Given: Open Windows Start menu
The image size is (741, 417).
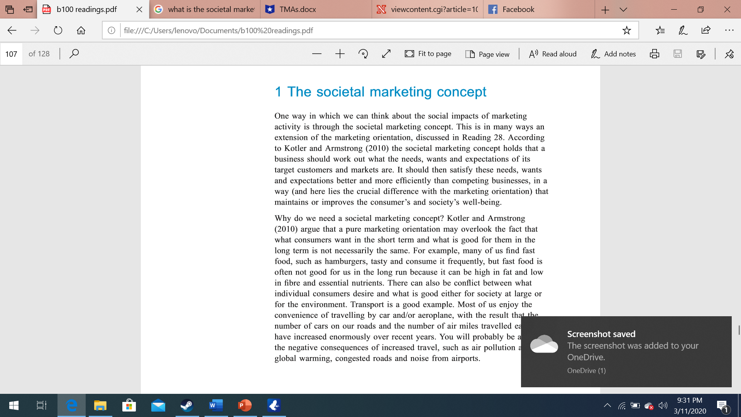Looking at the screenshot, I should pos(14,405).
